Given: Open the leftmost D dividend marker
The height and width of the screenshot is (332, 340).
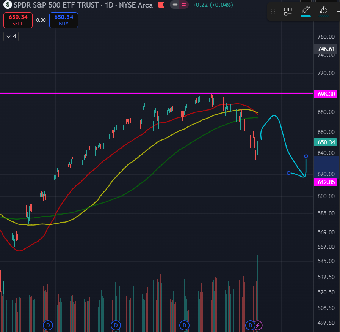Looking at the screenshot, I should 48,326.
